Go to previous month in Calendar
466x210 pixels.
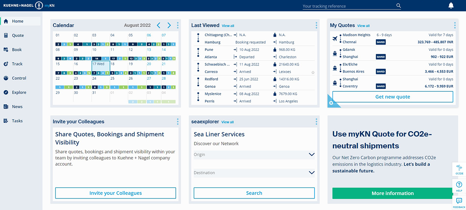159,25
